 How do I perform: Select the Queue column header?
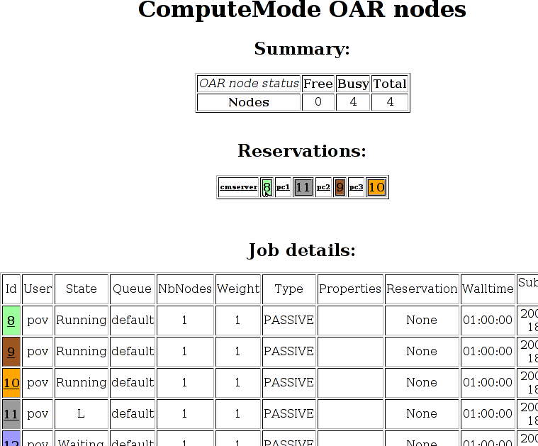[x=132, y=289]
